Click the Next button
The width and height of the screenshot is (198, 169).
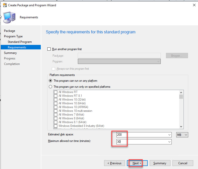(x=137, y=163)
